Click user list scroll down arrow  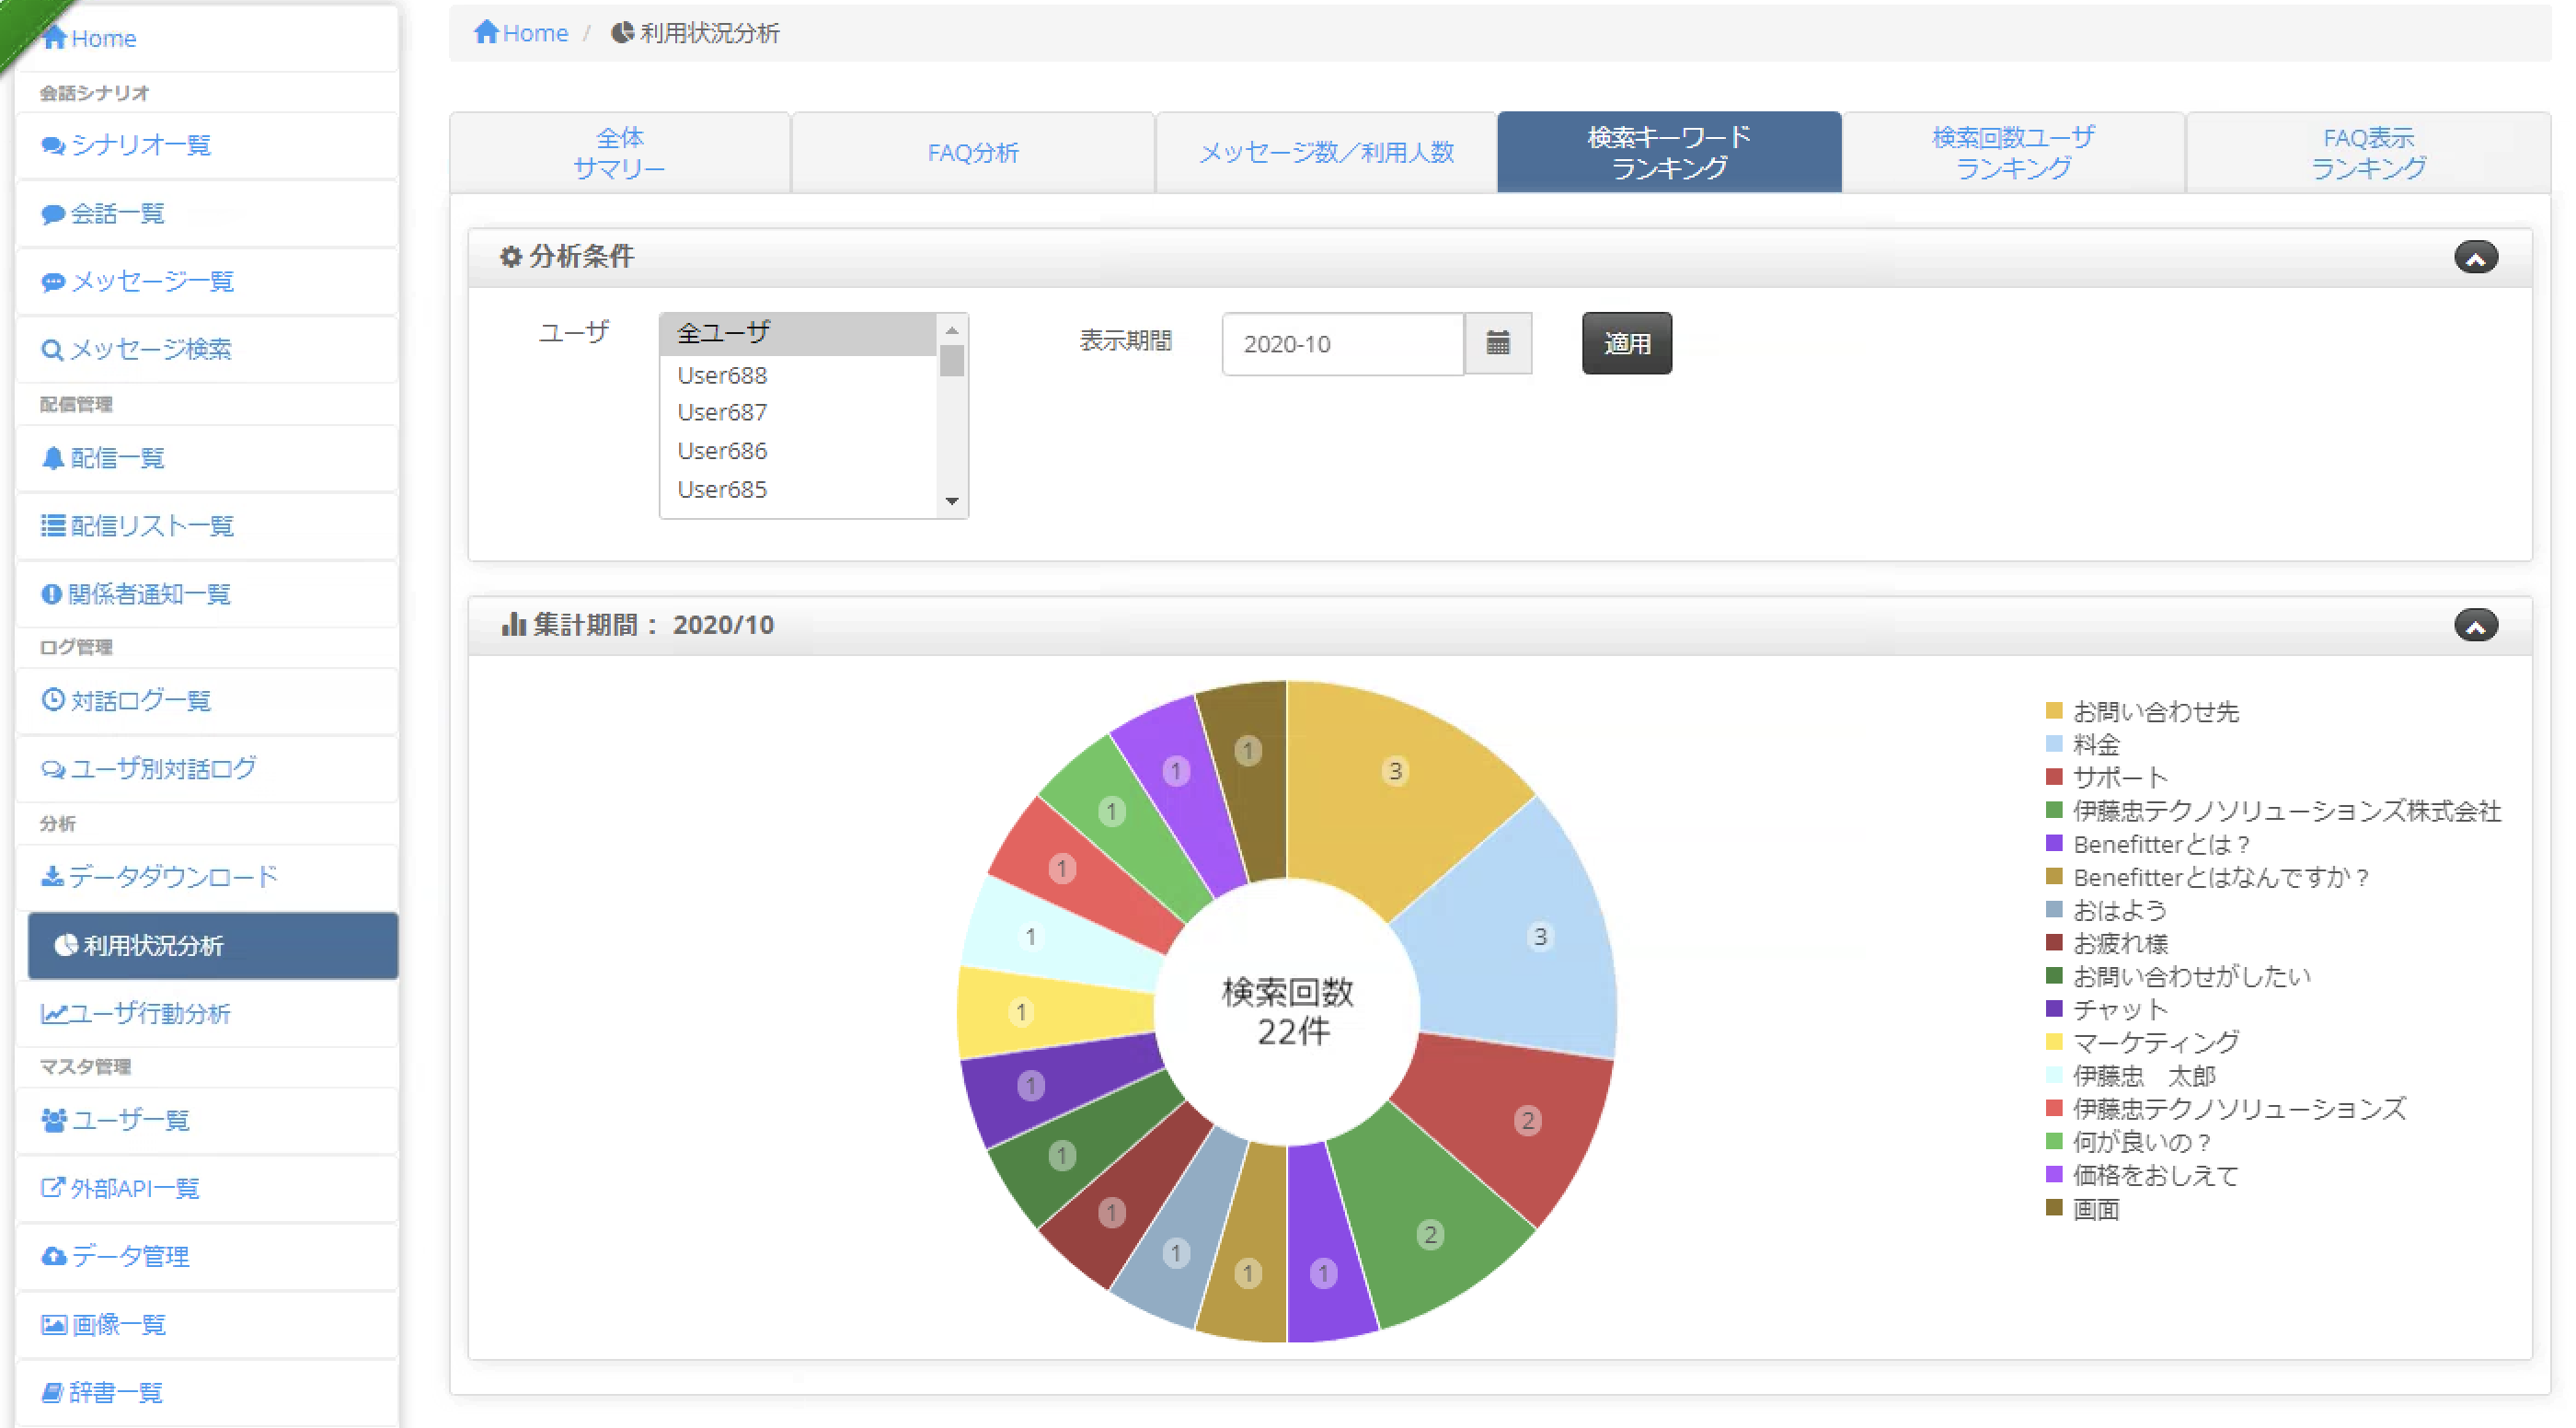952,502
